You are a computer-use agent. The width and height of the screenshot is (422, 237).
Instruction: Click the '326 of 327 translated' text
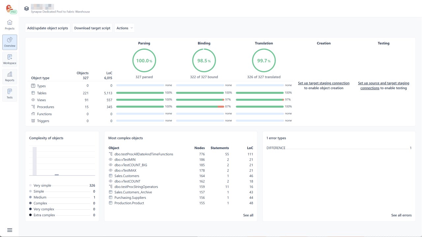click(x=264, y=77)
